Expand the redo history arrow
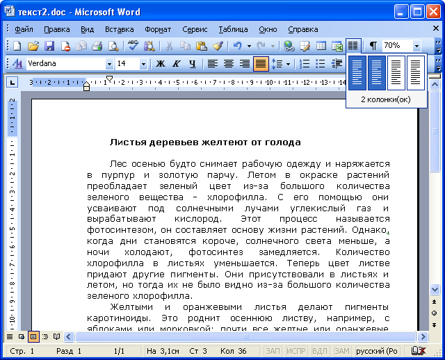 tap(273, 46)
